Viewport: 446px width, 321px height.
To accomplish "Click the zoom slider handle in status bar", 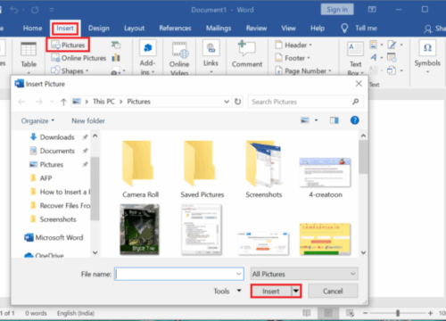I will coord(398,313).
